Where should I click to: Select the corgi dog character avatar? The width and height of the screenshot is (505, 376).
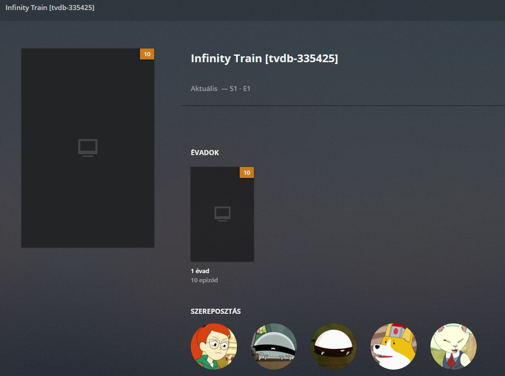click(x=393, y=346)
